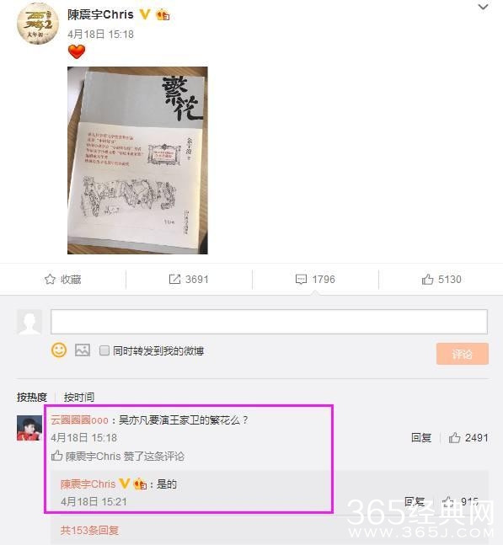Switch to the 按热度 sorting tab

click(x=32, y=397)
